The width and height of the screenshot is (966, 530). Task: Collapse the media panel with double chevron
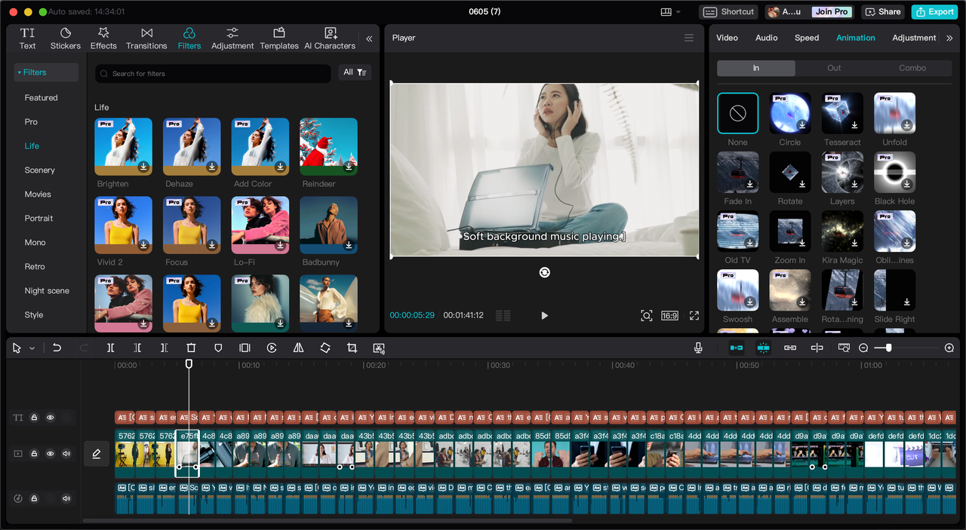pyautogui.click(x=369, y=38)
